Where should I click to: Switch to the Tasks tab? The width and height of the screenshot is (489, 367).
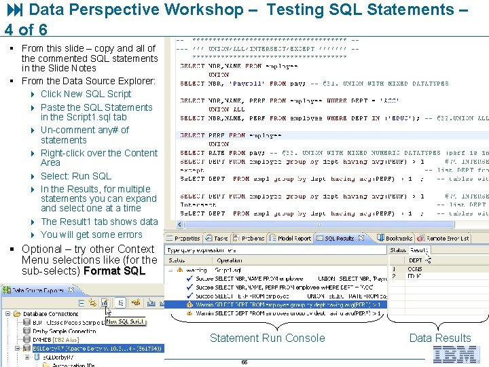pos(217,239)
